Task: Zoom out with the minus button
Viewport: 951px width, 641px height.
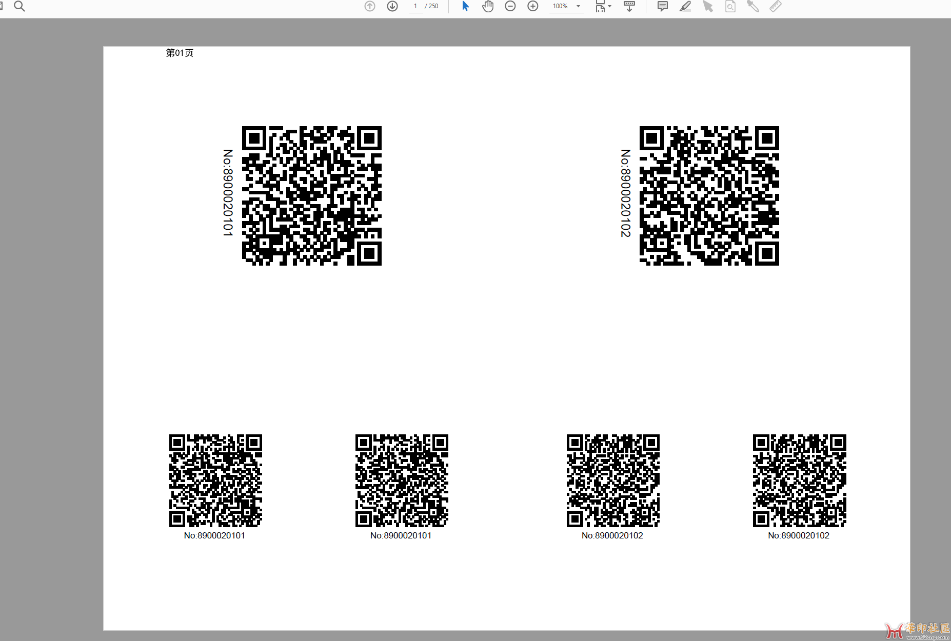Action: tap(510, 6)
